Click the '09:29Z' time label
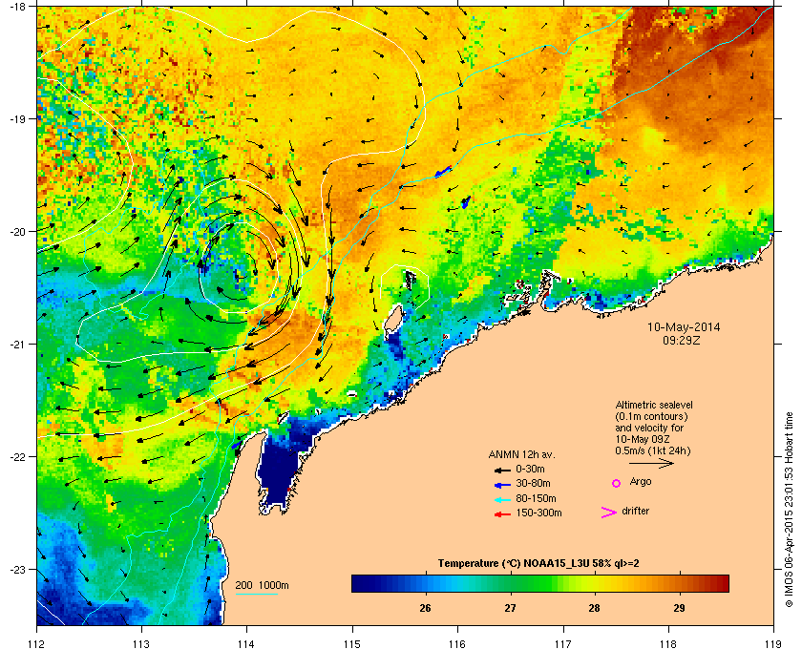The height and width of the screenshot is (649, 802). tap(682, 340)
